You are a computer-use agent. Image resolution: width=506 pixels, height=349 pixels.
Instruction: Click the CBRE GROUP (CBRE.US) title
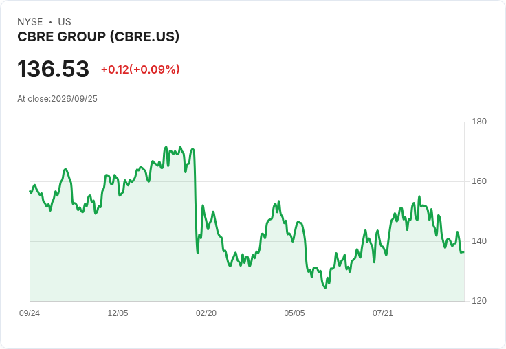pyautogui.click(x=98, y=36)
